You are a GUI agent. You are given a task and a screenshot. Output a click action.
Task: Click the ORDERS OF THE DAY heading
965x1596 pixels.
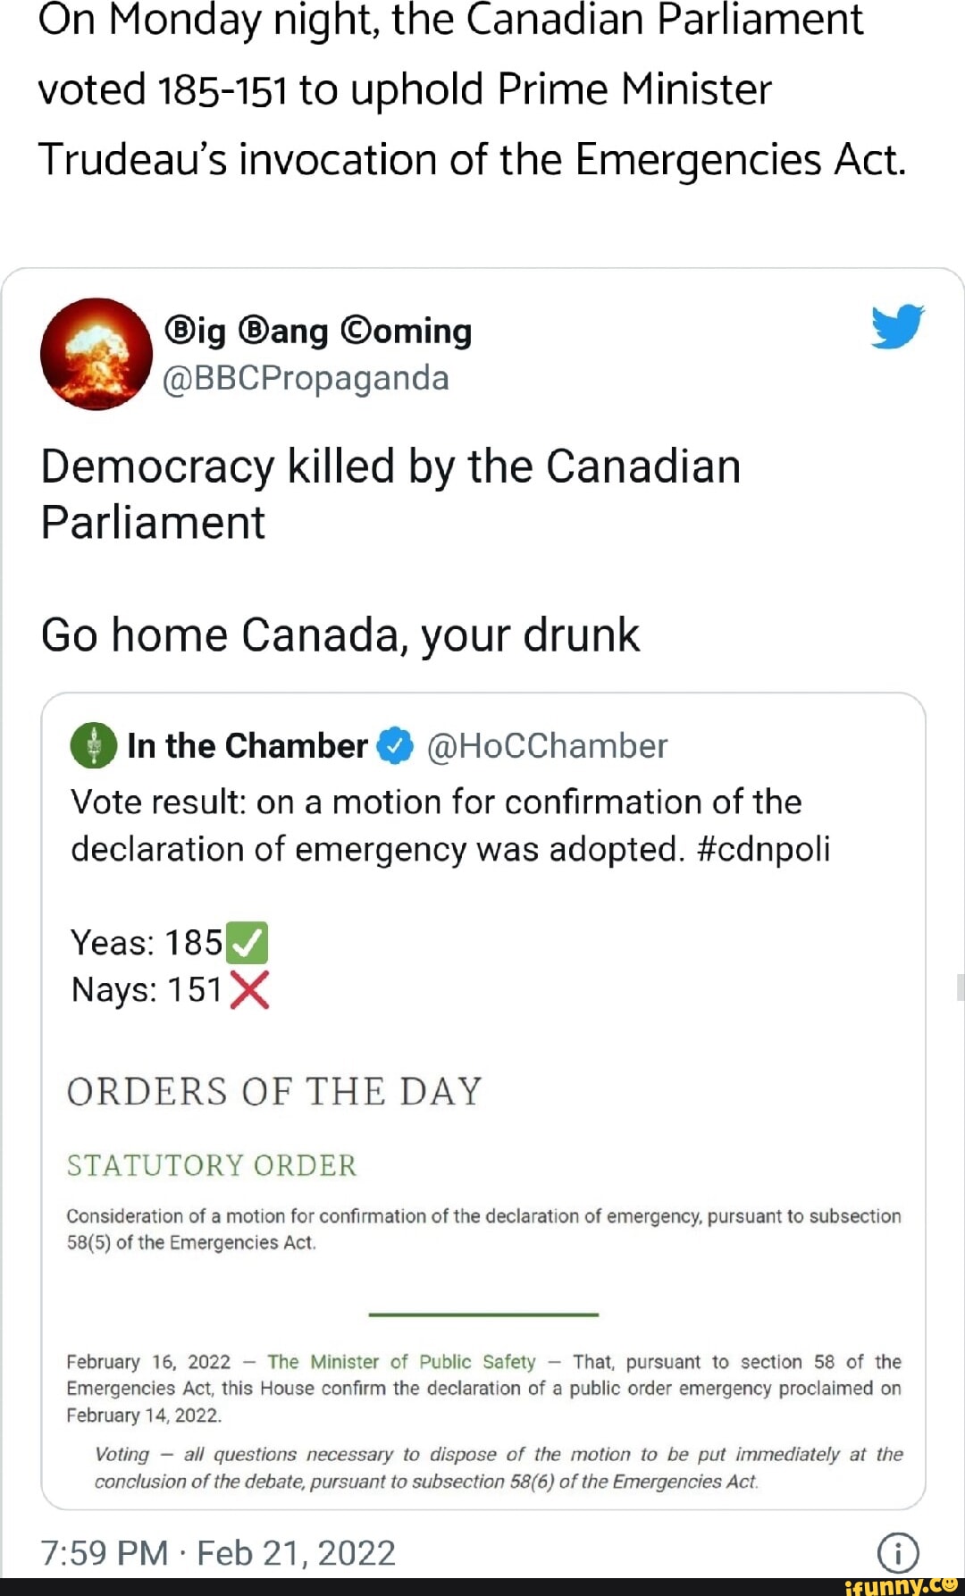[x=274, y=1092]
